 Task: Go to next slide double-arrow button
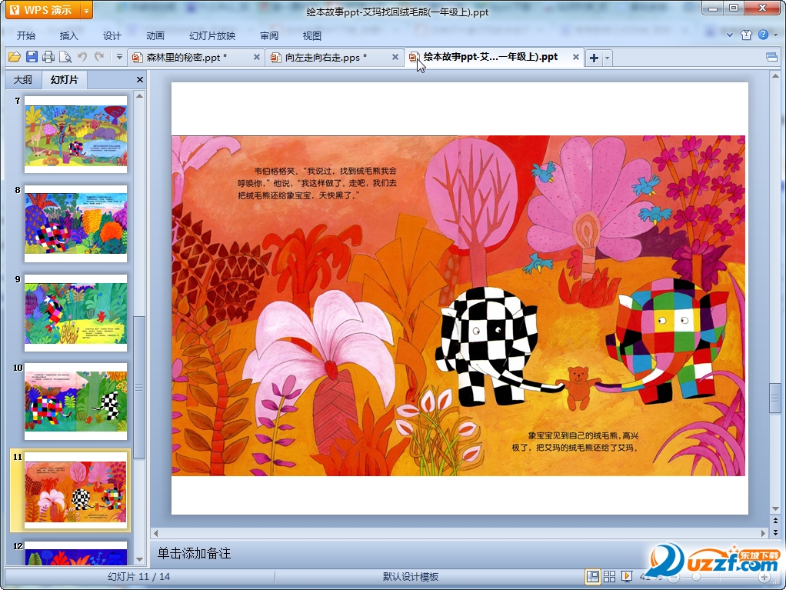point(775,532)
